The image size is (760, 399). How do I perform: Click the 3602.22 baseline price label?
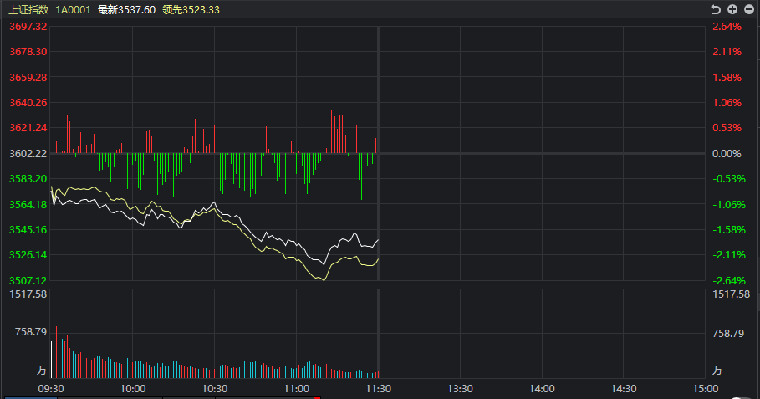coord(28,154)
